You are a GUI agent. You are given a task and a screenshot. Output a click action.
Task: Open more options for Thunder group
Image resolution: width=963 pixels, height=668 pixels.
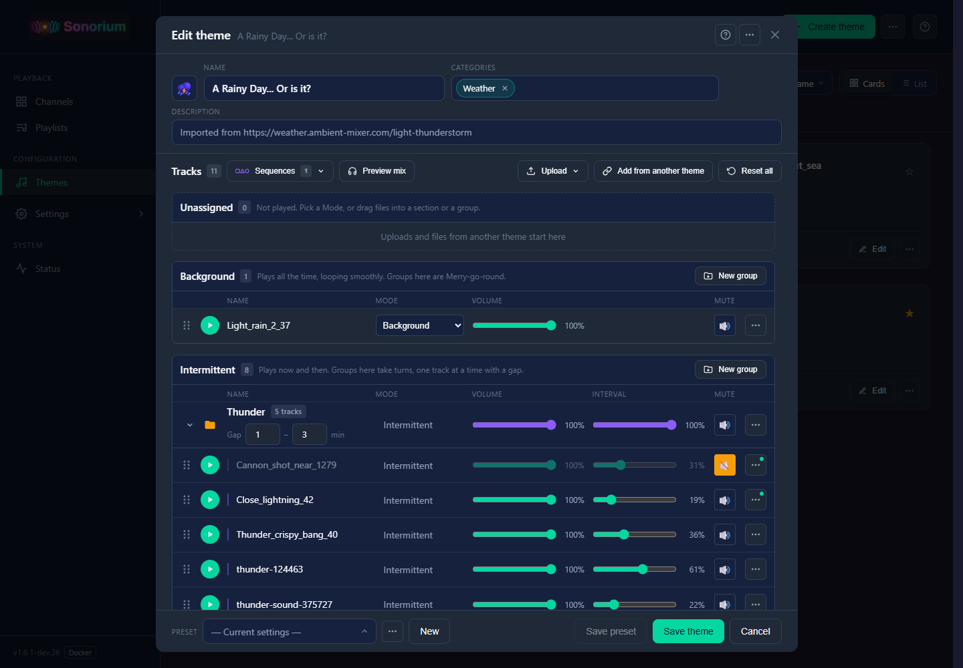pos(756,425)
